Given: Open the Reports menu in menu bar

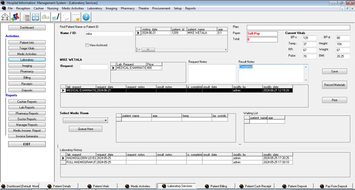Looking at the screenshot, I should click(190, 8).
